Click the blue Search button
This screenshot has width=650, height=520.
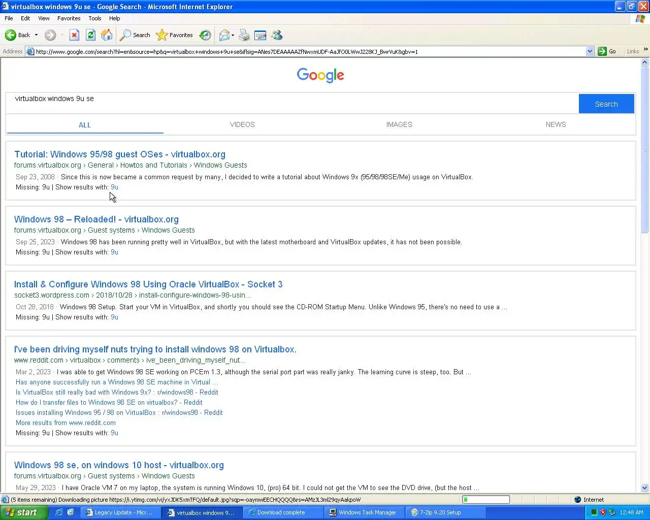pyautogui.click(x=606, y=104)
